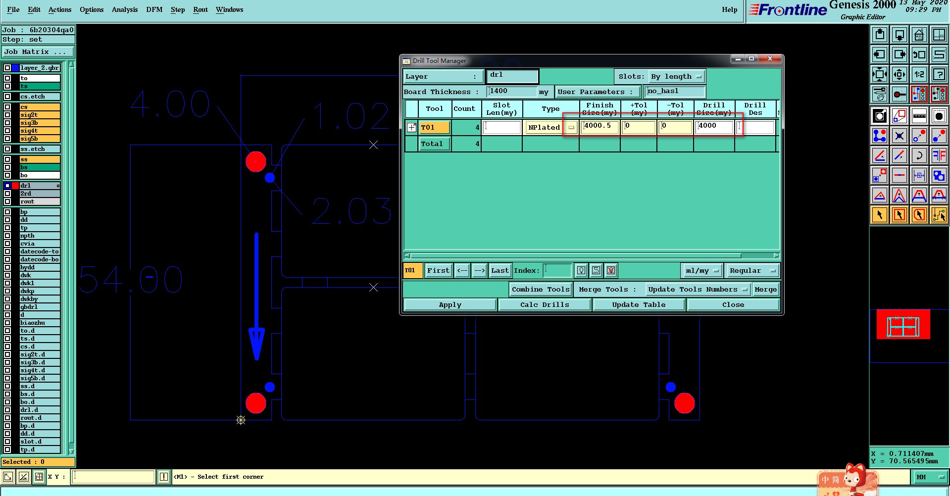
Task: Open the MM units dropdown in status bar
Action: 930,477
